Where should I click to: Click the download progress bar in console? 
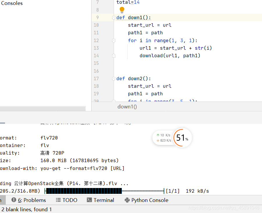(x=105, y=191)
